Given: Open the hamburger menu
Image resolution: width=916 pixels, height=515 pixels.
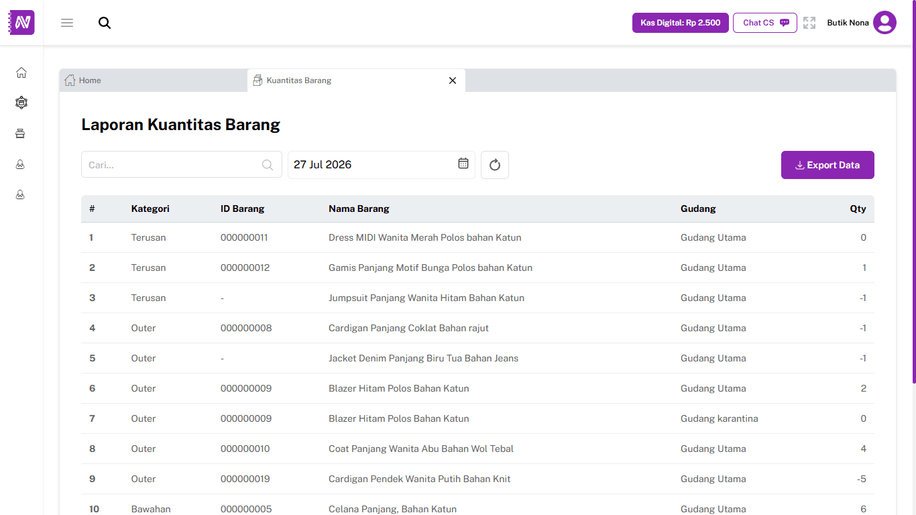Looking at the screenshot, I should click(x=67, y=23).
